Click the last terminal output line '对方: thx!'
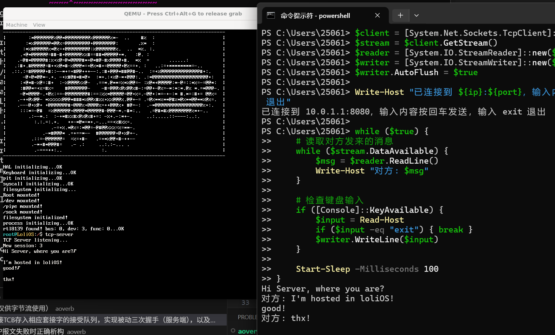The image size is (555, 335). (286, 318)
